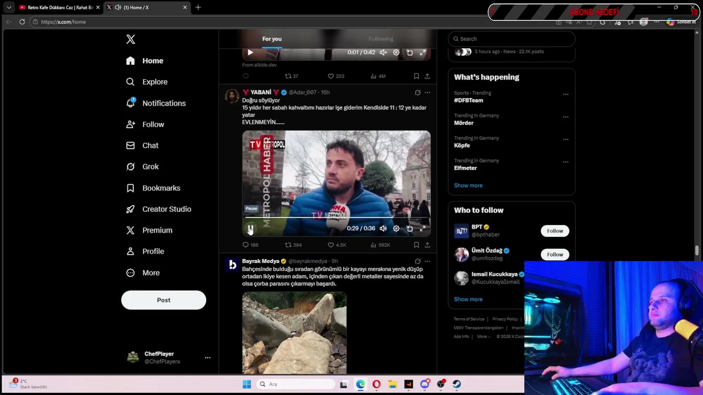703x395 pixels.
Task: Open Chat in sidebar
Action: click(x=142, y=145)
